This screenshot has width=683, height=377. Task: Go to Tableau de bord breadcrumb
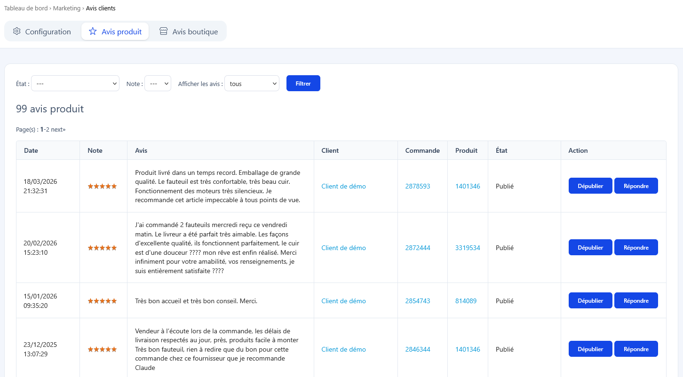(x=26, y=8)
